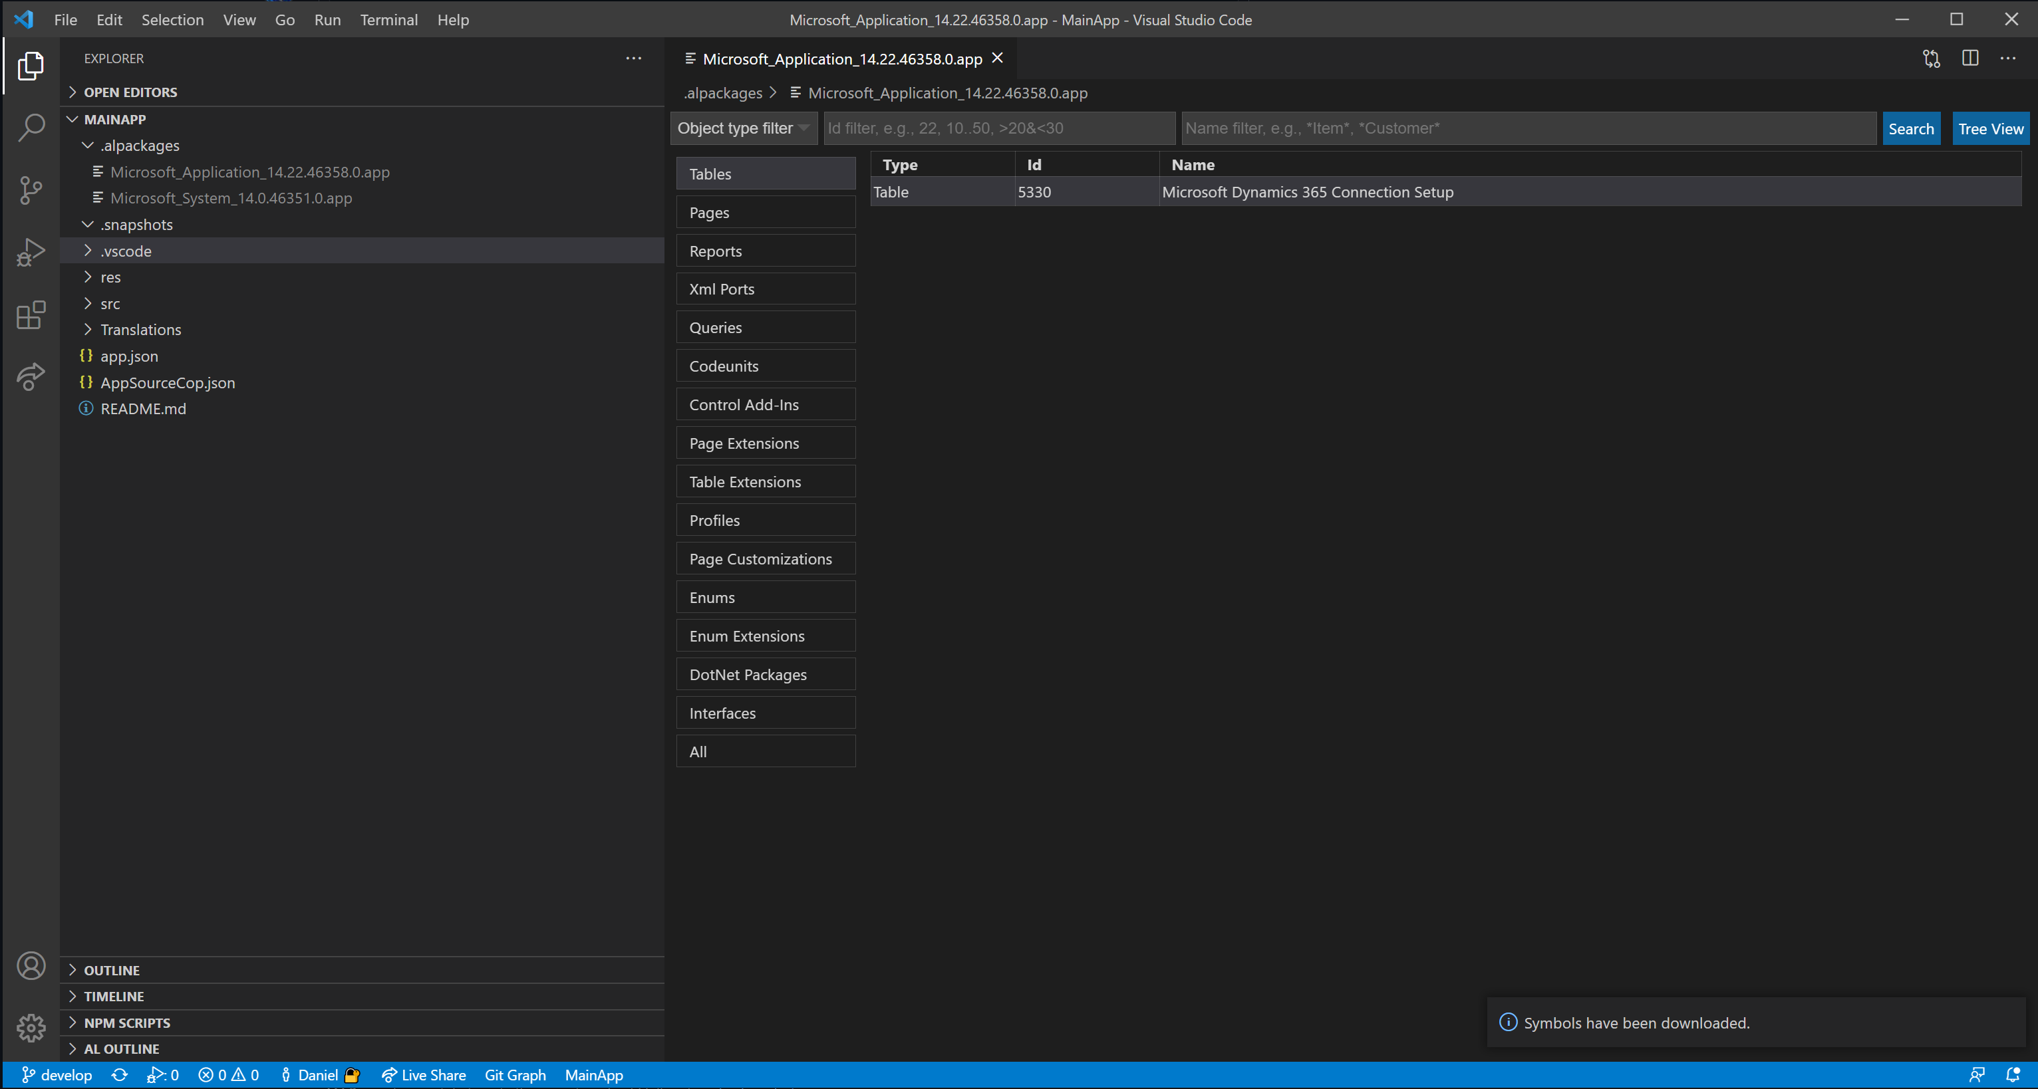Click the Git Graph item in status bar

point(515,1075)
